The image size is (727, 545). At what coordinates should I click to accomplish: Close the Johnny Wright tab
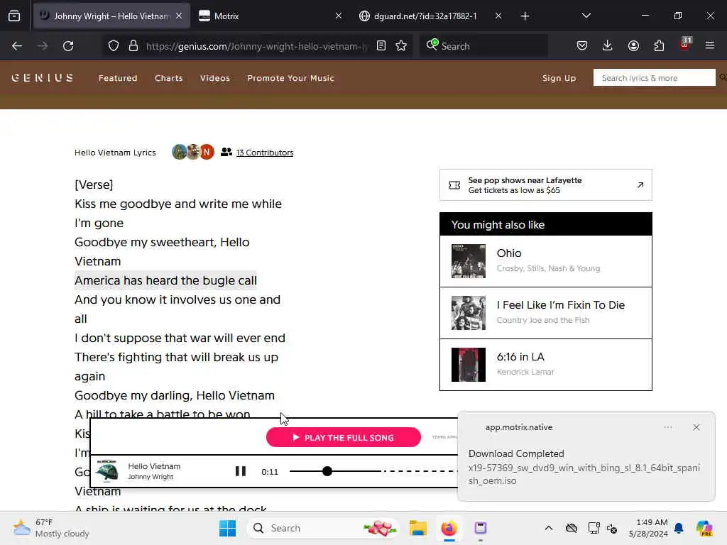click(x=179, y=16)
